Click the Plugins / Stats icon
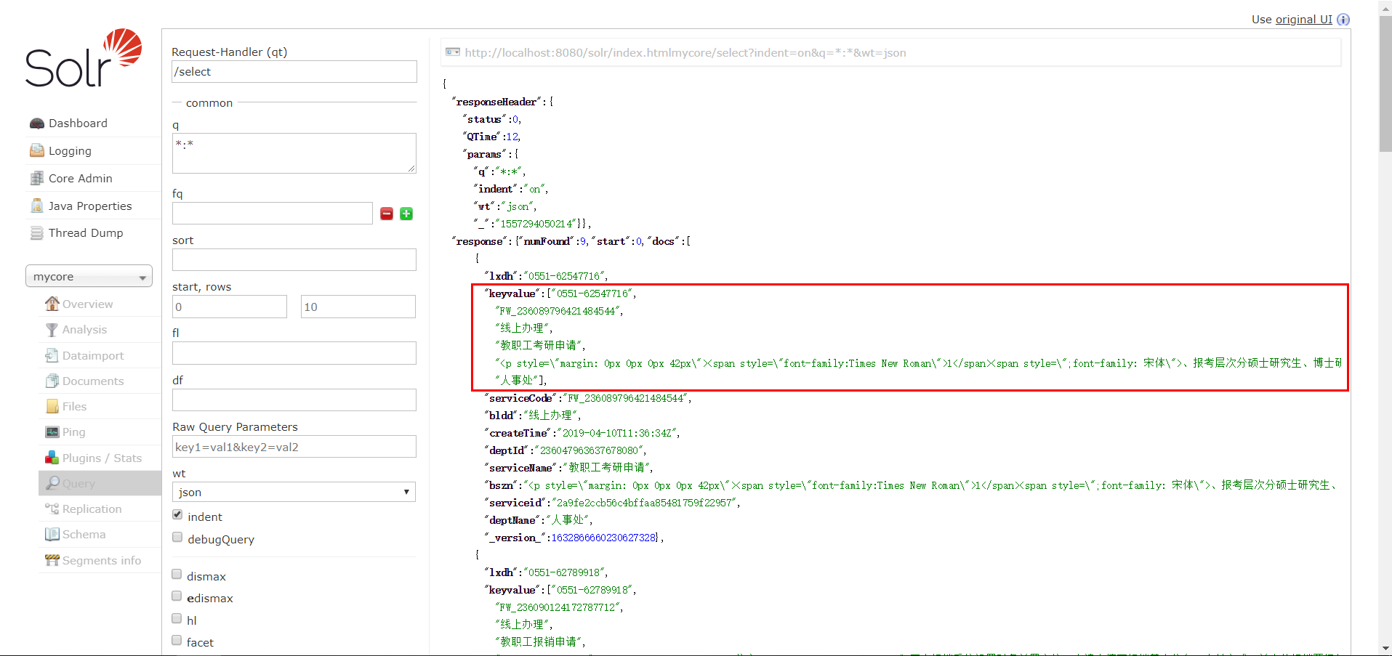 coord(52,458)
